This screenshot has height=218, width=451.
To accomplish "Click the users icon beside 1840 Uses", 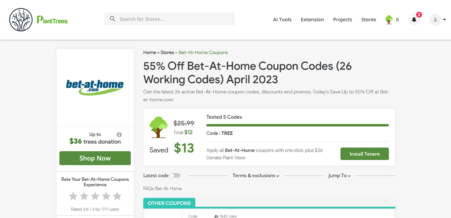I will pyautogui.click(x=216, y=216).
